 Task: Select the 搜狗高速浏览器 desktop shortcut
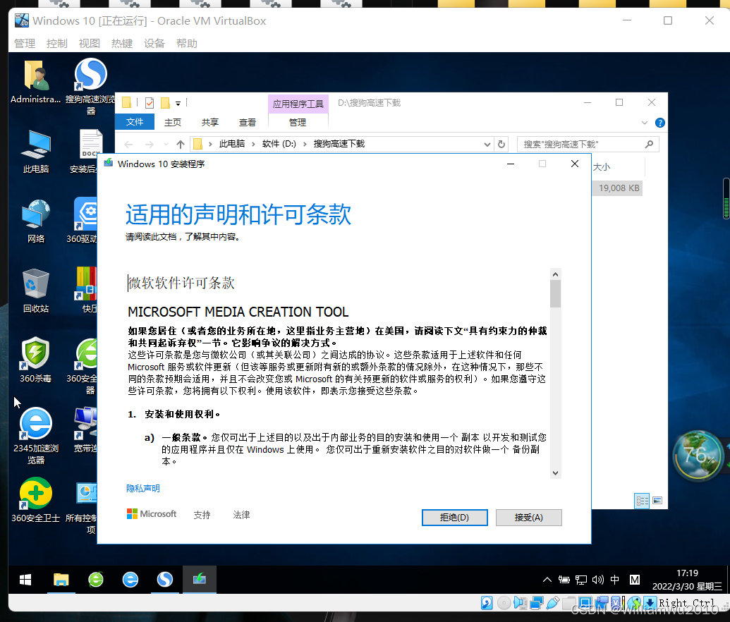91,86
